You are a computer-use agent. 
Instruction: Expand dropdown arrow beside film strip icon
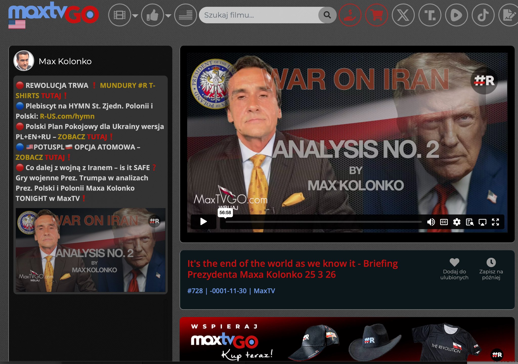pos(135,16)
